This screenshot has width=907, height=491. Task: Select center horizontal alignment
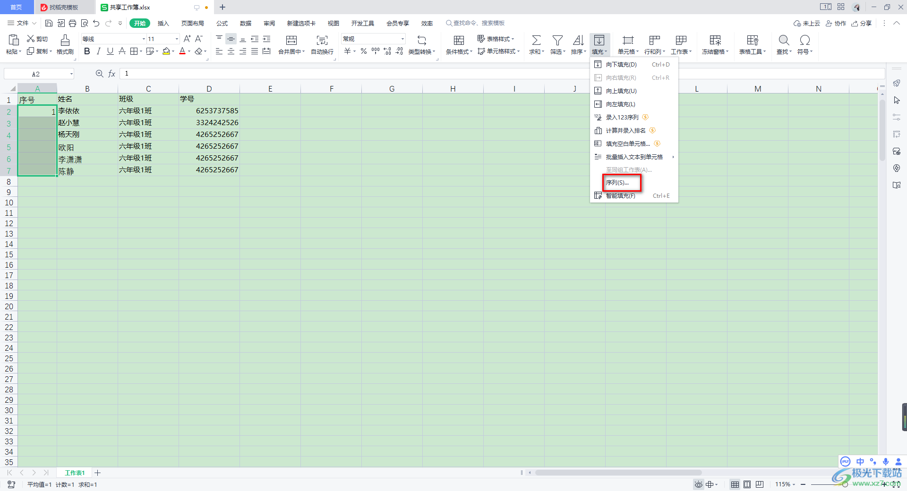click(x=231, y=51)
